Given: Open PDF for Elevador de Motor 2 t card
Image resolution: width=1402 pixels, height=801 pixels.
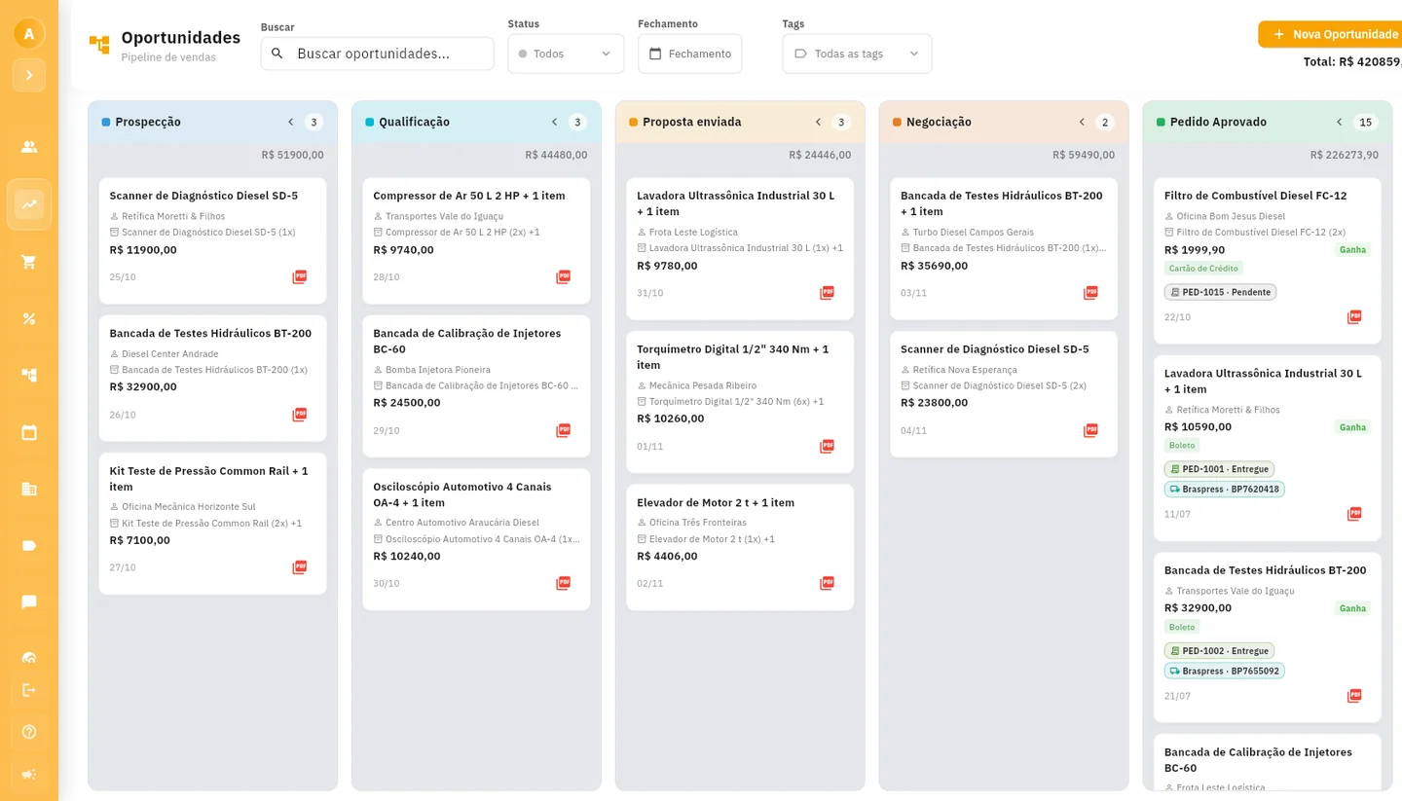Looking at the screenshot, I should coord(828,584).
